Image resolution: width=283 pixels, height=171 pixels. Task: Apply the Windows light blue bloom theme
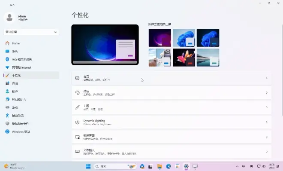(184, 38)
